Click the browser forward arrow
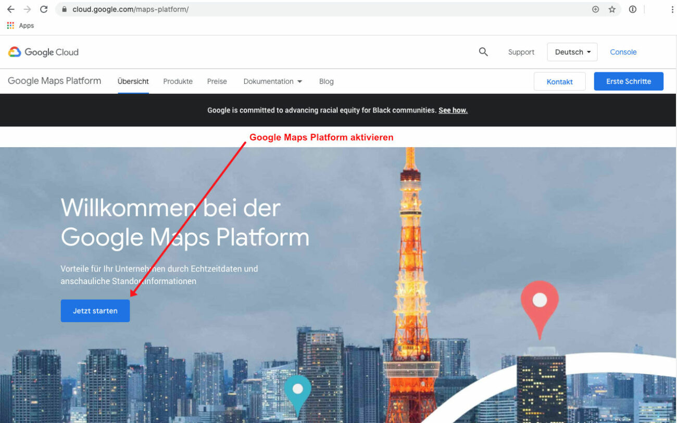 (27, 9)
